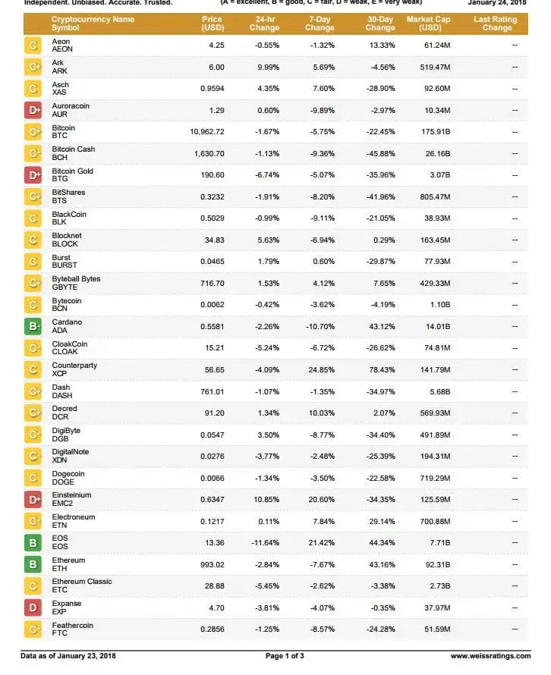Click the Last Rating Change column header

[x=497, y=24]
